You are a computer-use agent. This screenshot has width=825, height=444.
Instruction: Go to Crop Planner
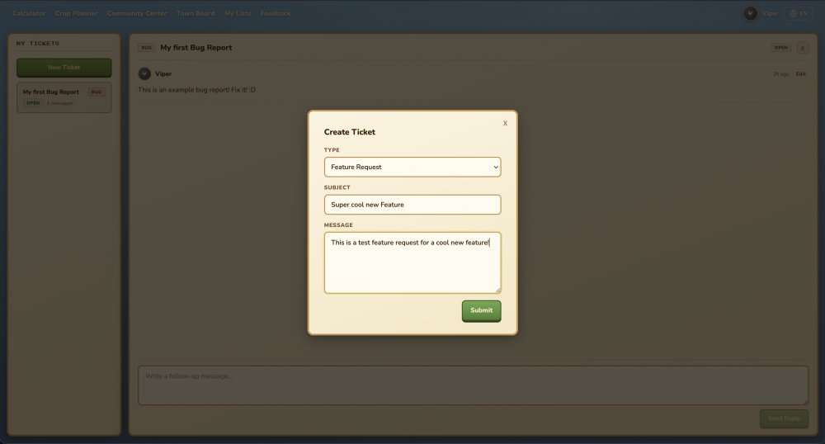point(76,13)
